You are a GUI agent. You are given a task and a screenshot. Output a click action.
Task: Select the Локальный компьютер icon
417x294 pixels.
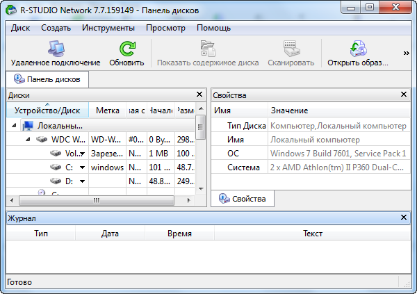28,126
